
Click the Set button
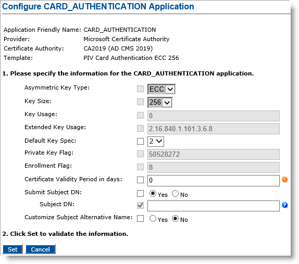[13, 249]
